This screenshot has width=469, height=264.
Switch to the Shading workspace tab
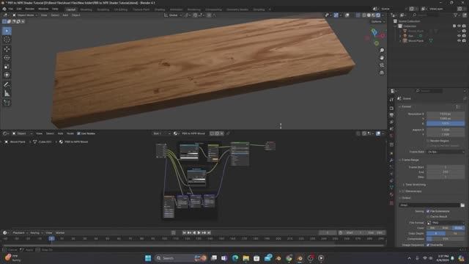click(160, 10)
